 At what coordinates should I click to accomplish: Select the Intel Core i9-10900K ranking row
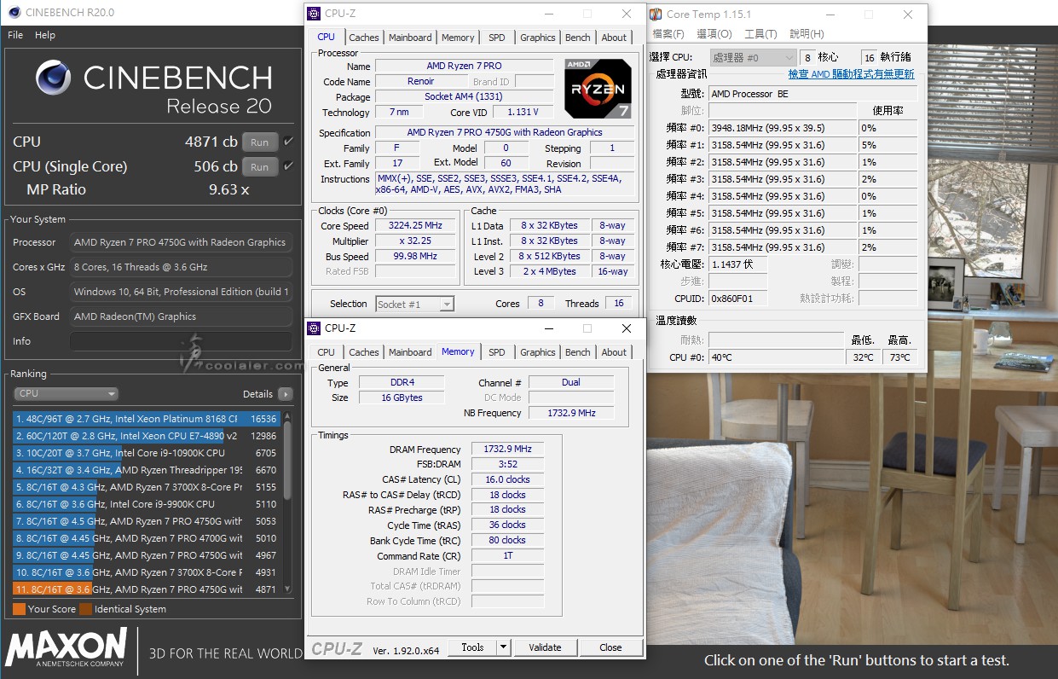tap(146, 453)
